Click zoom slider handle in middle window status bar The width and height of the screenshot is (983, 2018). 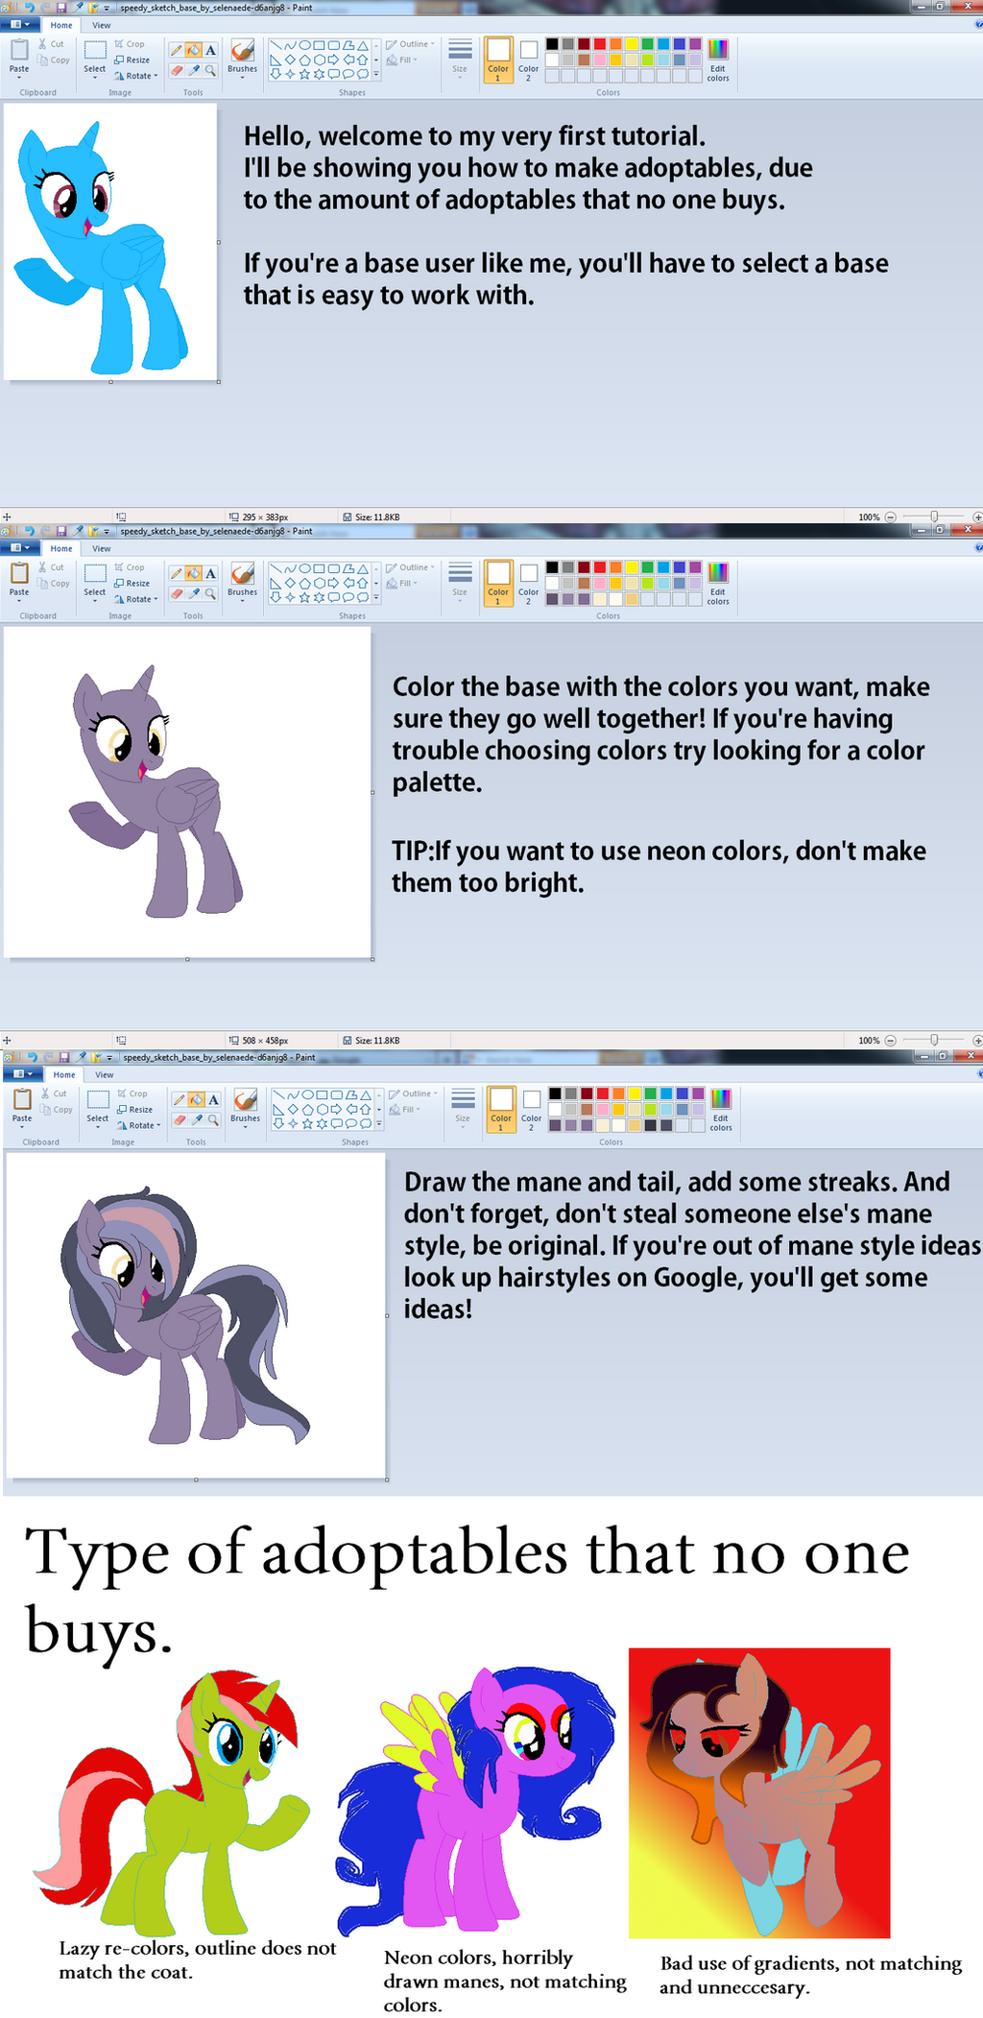pyautogui.click(x=934, y=1040)
